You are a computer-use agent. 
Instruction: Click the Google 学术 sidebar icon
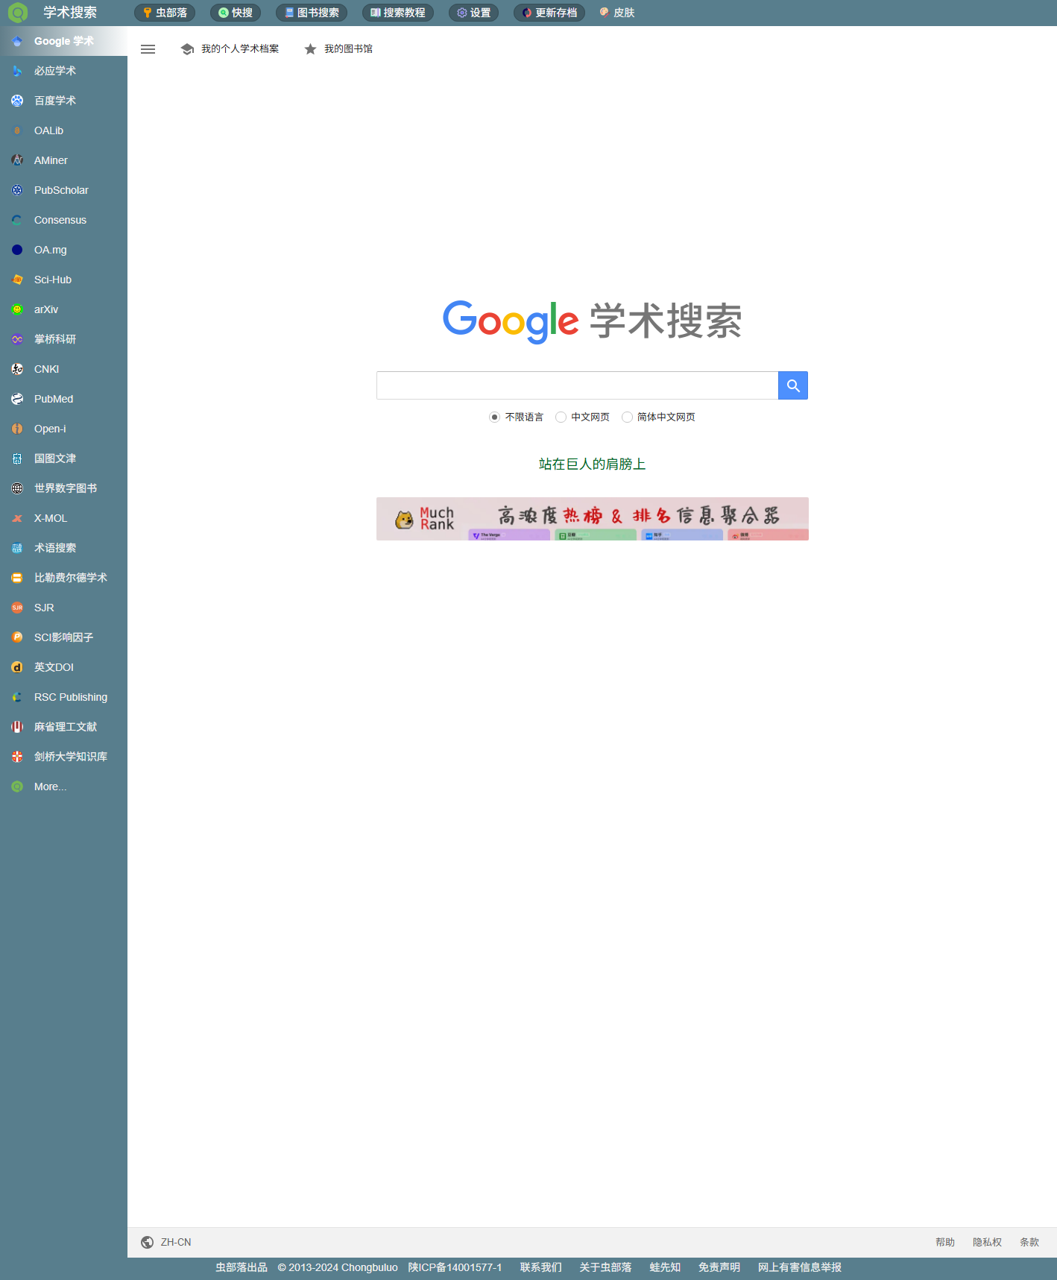tap(17, 41)
